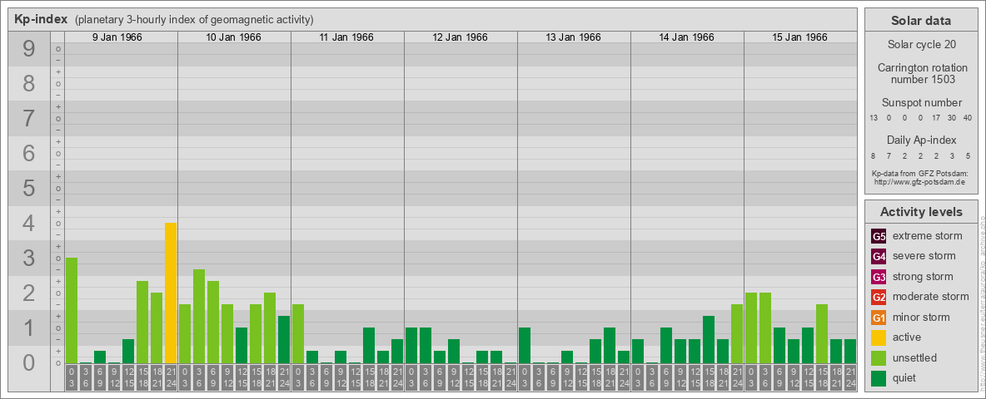
Task: Click the 9 Jan 15-18h bar
Action: click(x=142, y=322)
